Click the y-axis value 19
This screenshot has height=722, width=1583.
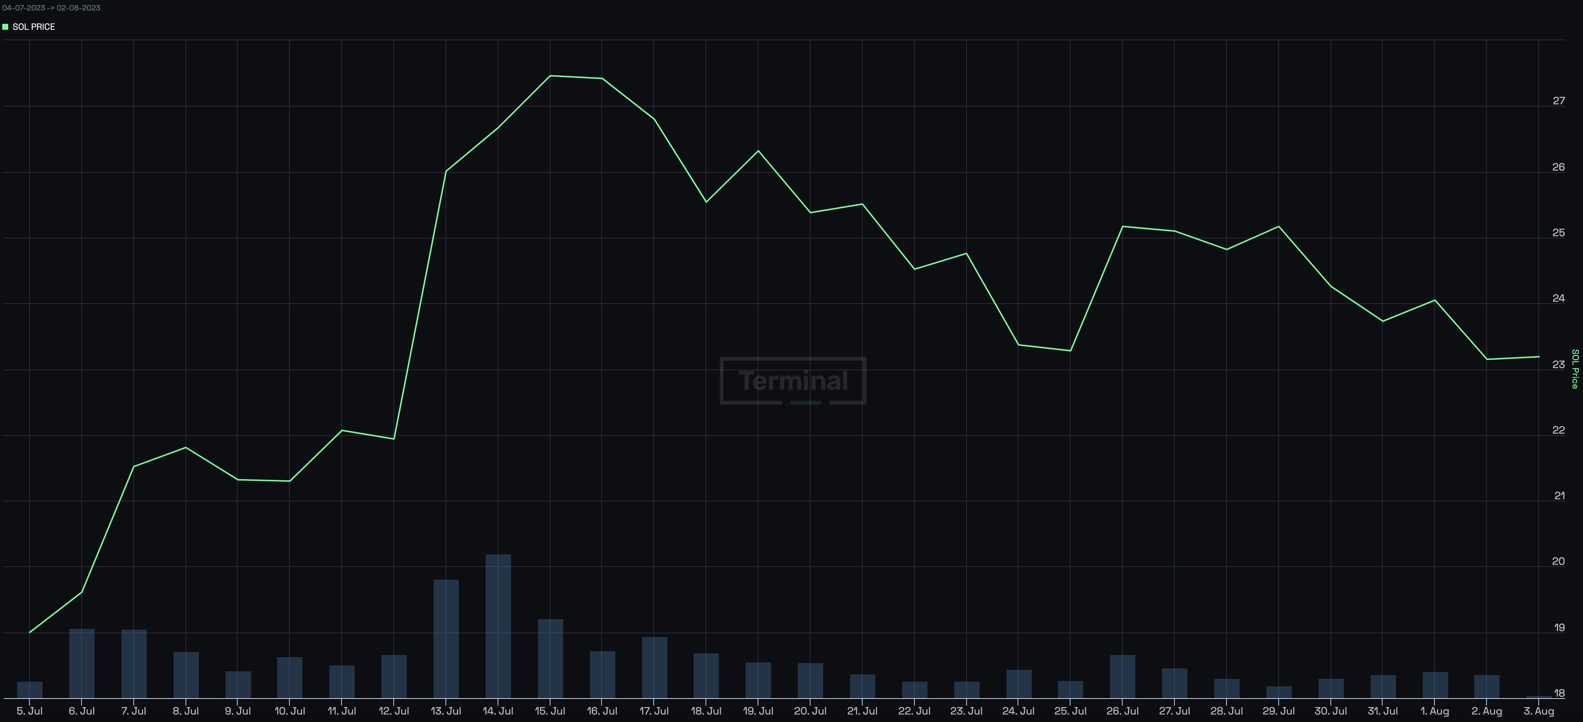(x=1559, y=627)
